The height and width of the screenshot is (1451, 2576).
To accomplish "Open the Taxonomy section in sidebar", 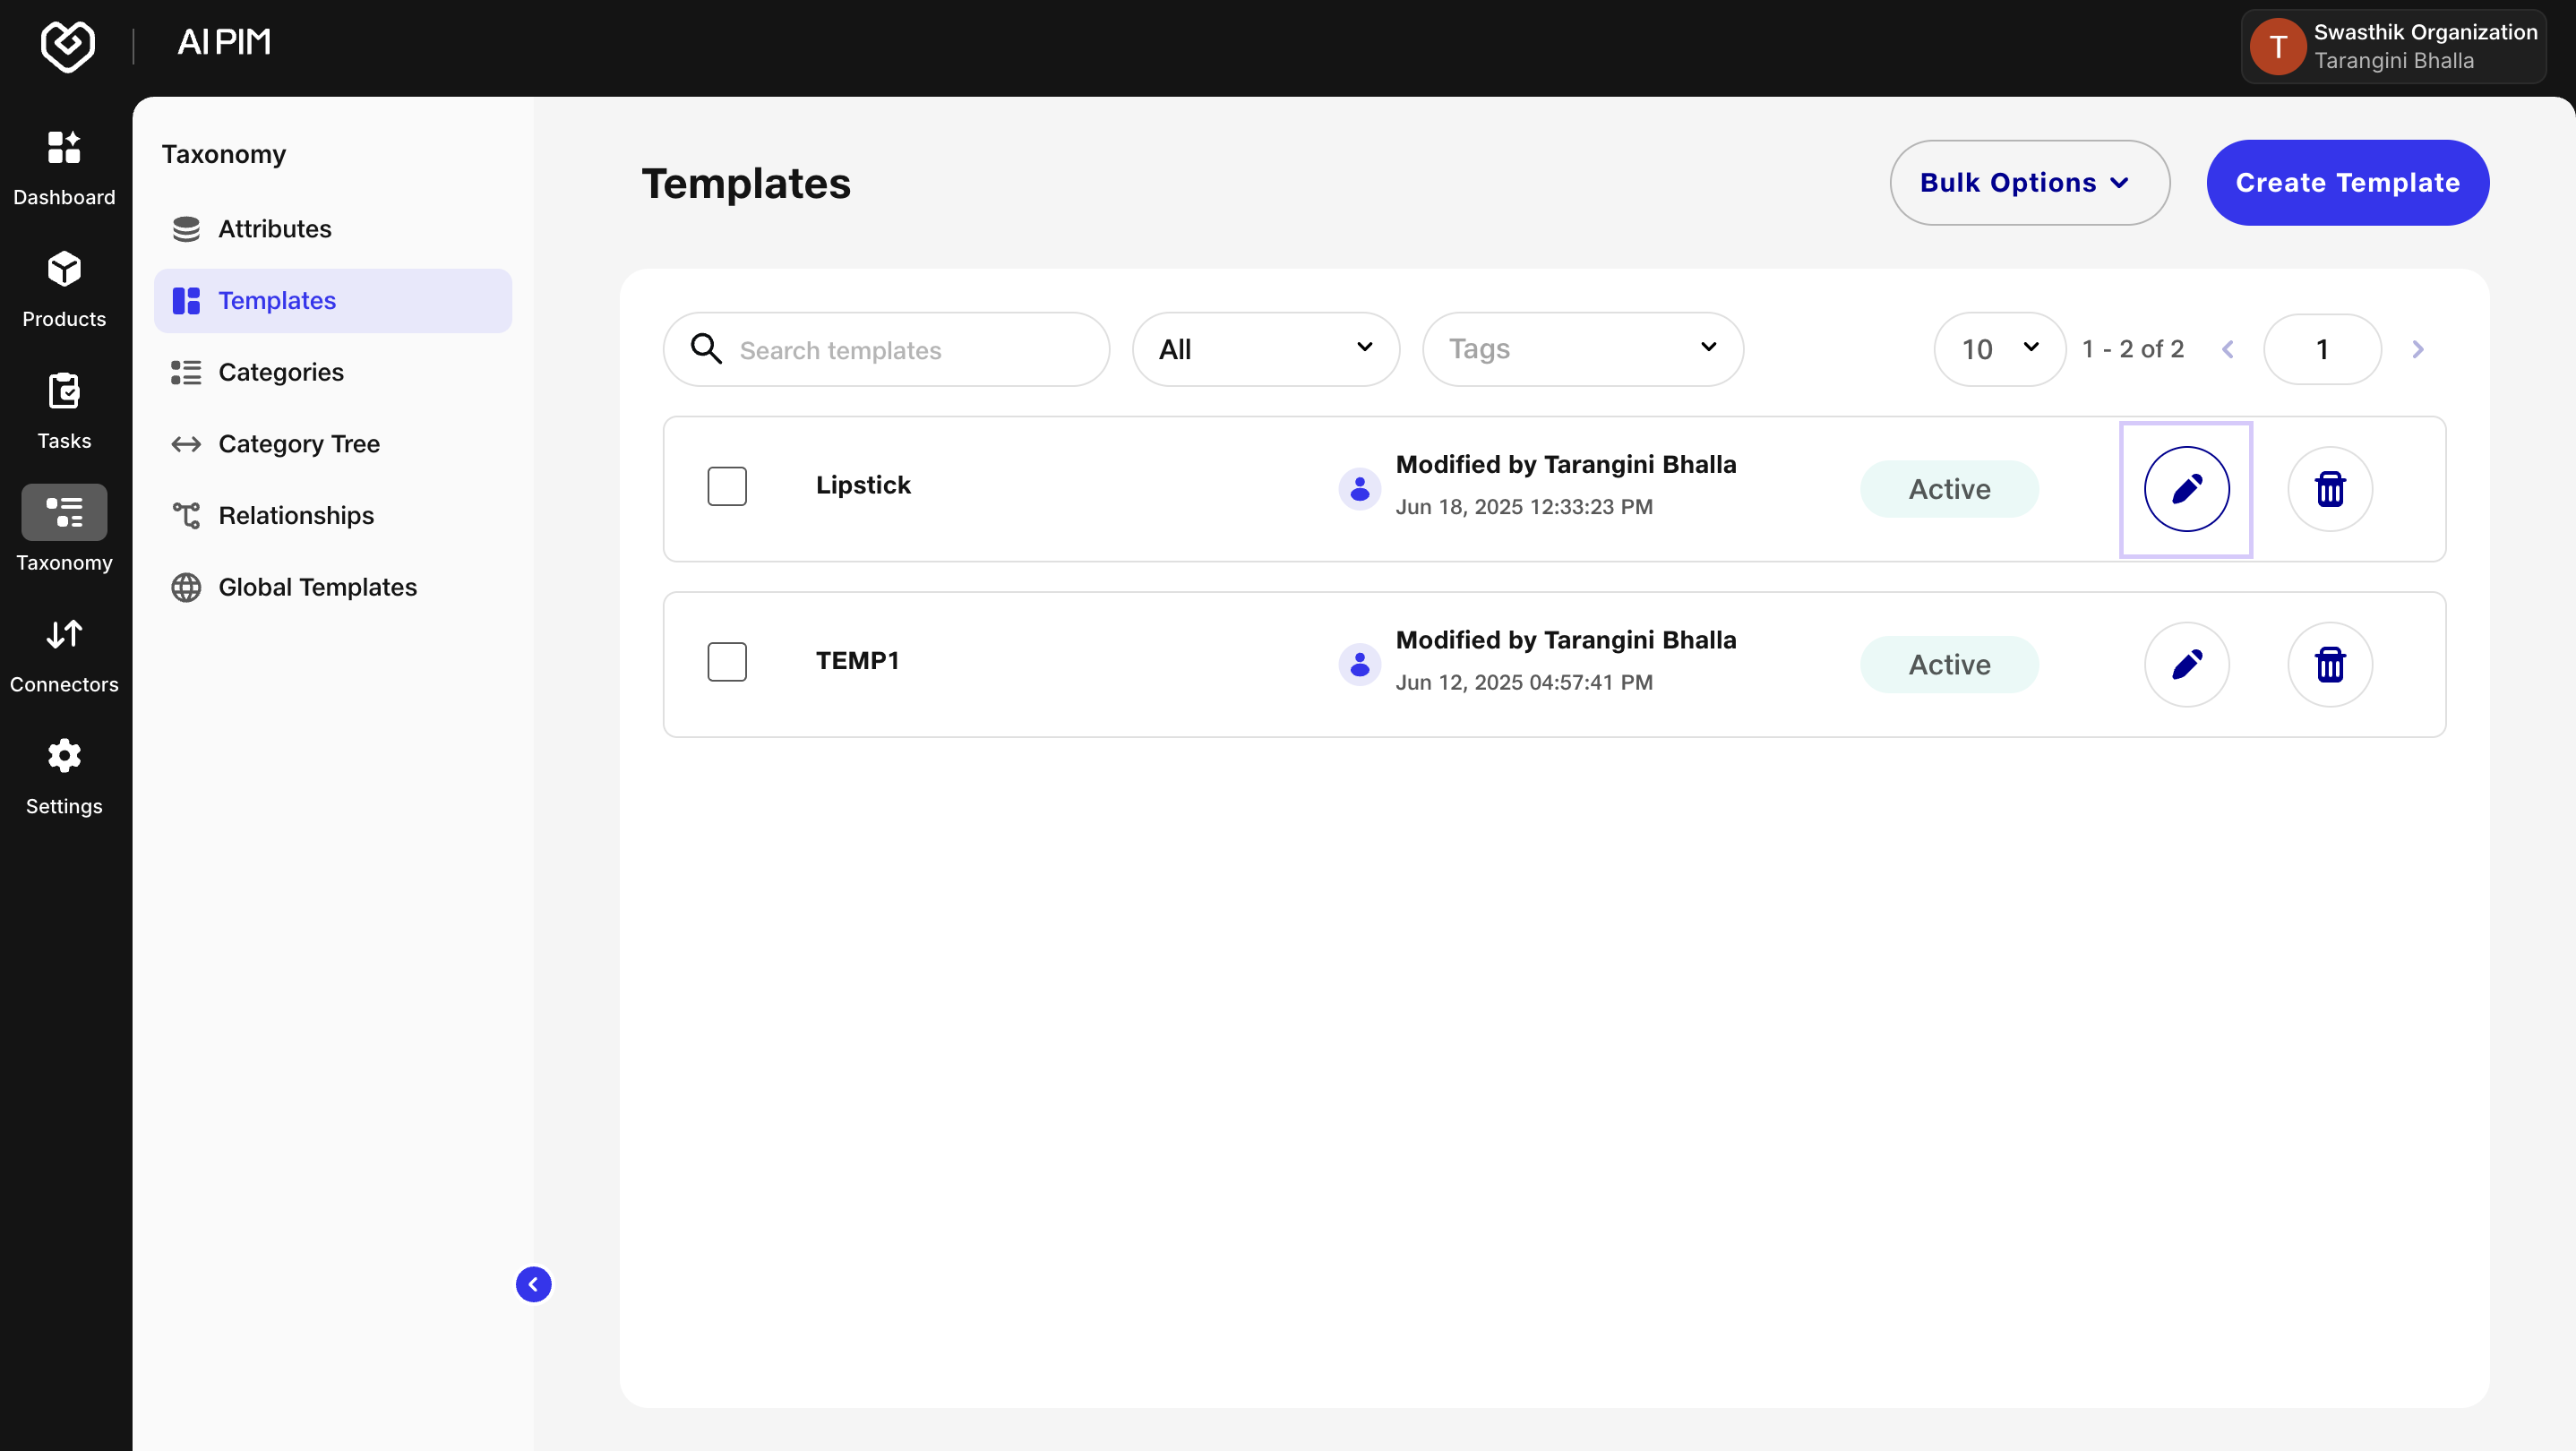I will (x=64, y=530).
